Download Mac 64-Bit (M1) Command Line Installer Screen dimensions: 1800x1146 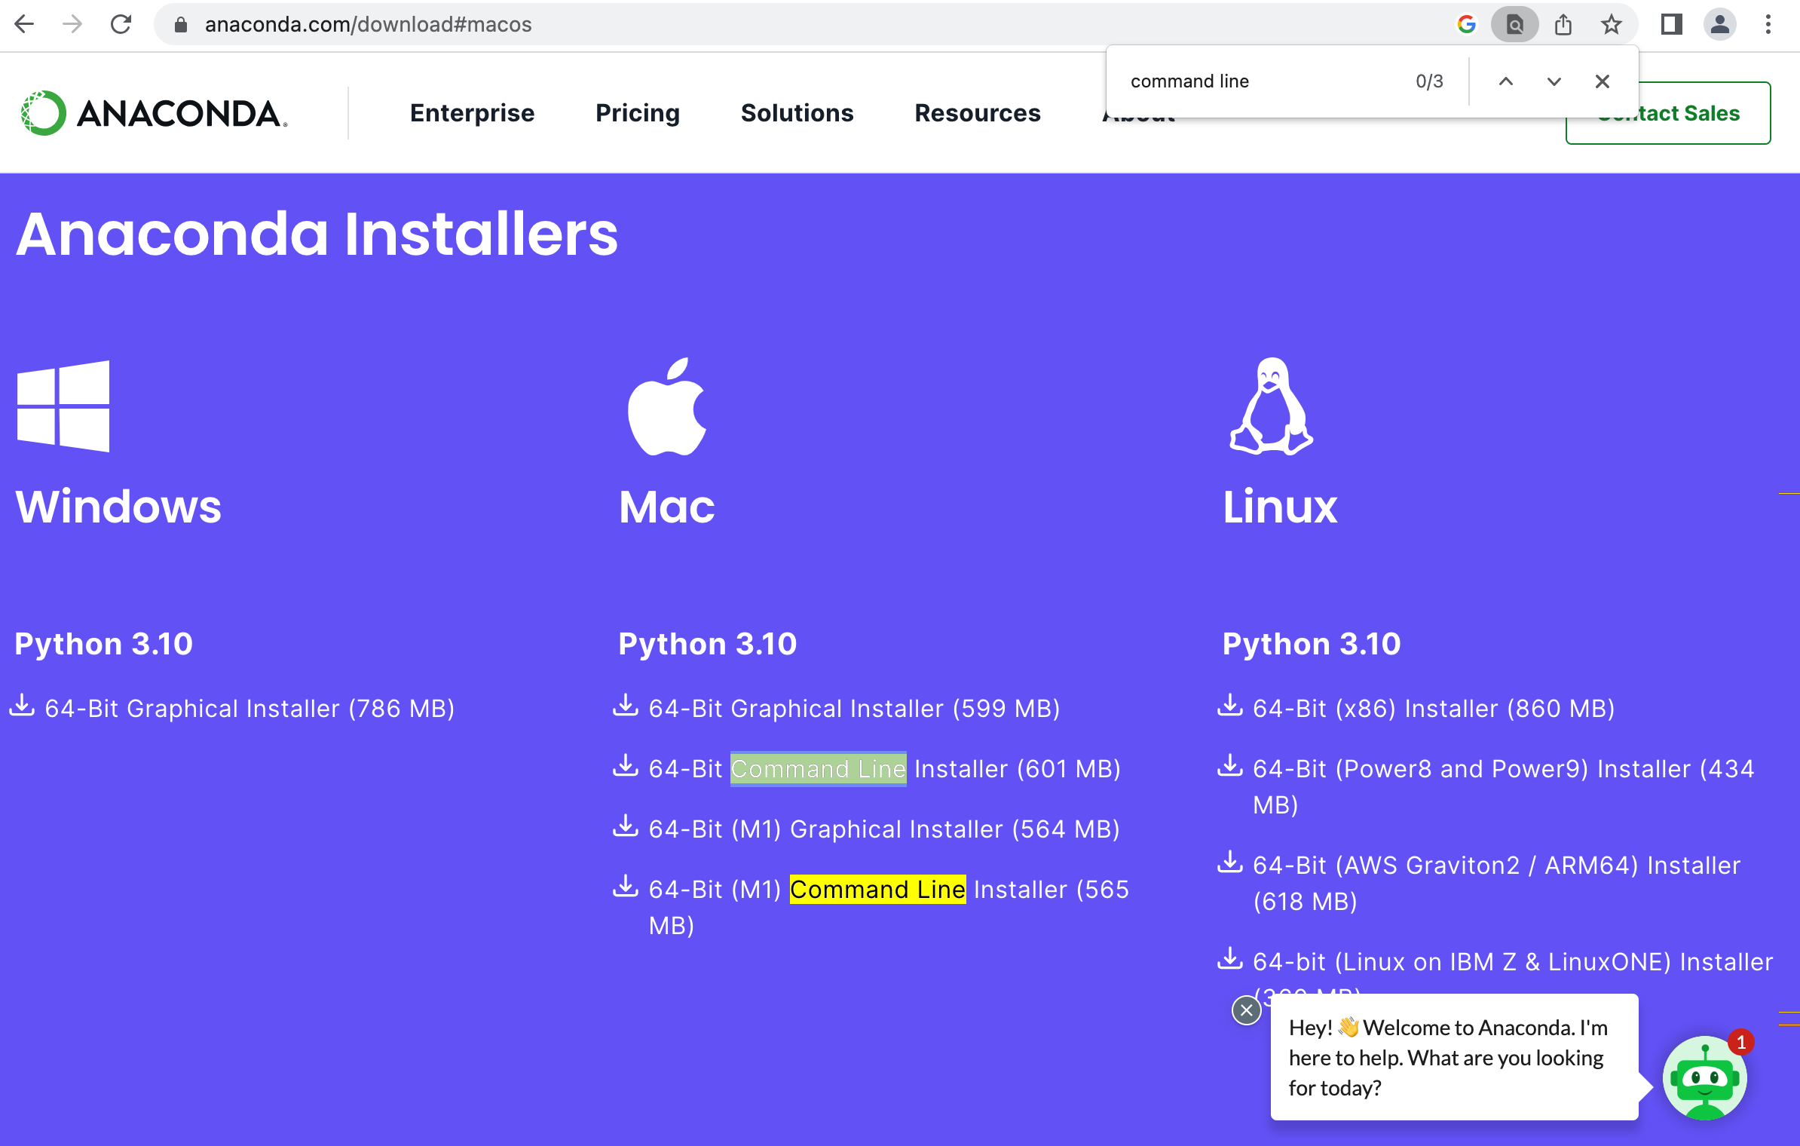point(889,907)
